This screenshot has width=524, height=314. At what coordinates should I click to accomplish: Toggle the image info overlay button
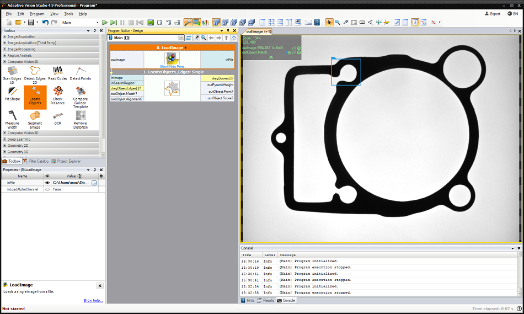coord(415,23)
